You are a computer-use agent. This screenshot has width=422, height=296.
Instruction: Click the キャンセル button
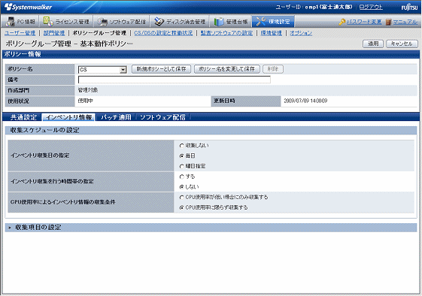pos(402,44)
